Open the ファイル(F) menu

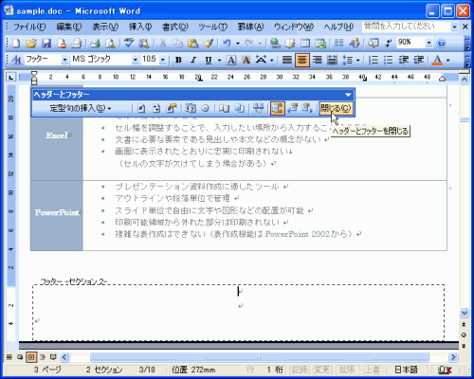(x=29, y=27)
